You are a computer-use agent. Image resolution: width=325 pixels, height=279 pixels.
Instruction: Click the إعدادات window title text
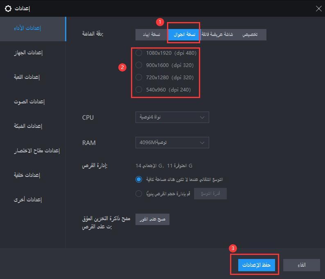click(22, 9)
